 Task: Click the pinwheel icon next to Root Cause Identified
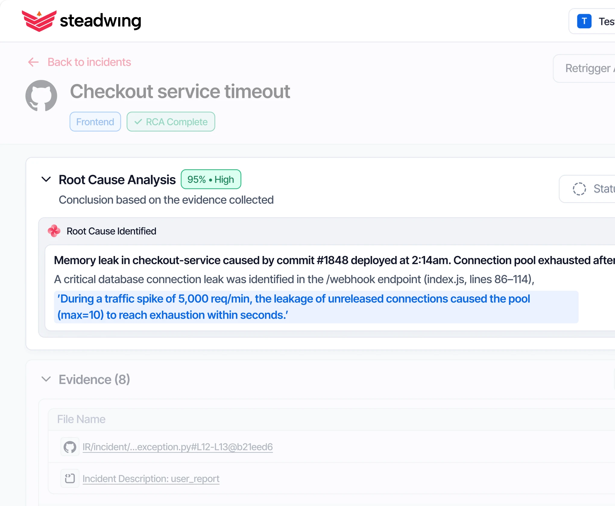click(54, 231)
